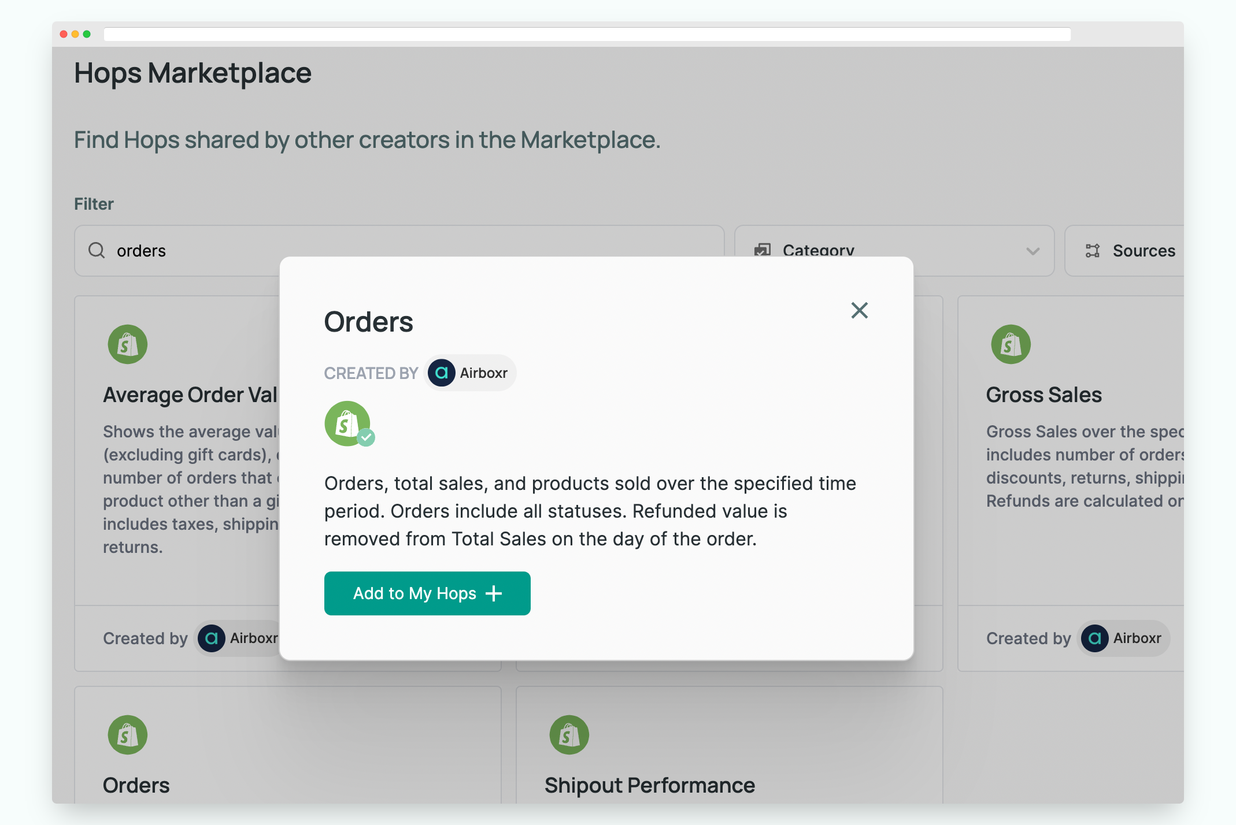Viewport: 1236px width, 825px height.
Task: Click the Average Order Value description text
Action: click(191, 489)
